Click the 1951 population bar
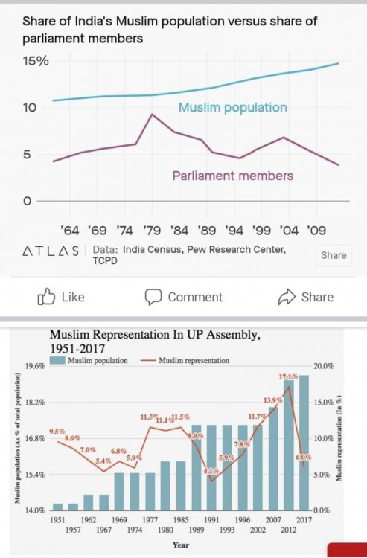Screen dimensions: 367x558 [x=57, y=507]
